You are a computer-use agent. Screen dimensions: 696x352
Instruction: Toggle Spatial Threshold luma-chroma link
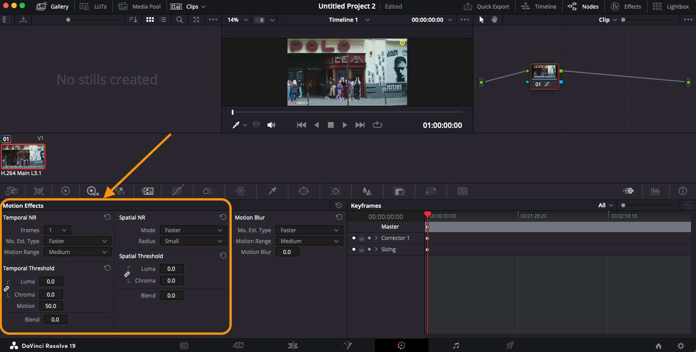pyautogui.click(x=127, y=274)
